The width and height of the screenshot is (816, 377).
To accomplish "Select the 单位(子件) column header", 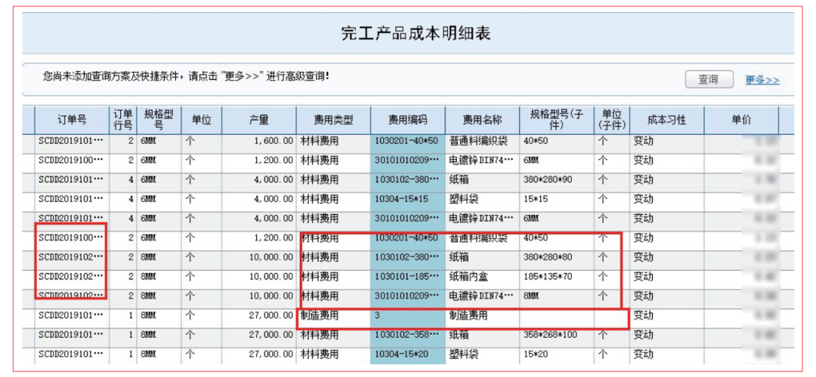I will [x=611, y=120].
